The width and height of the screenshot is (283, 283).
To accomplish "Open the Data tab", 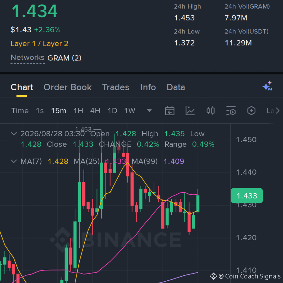I will point(176,87).
